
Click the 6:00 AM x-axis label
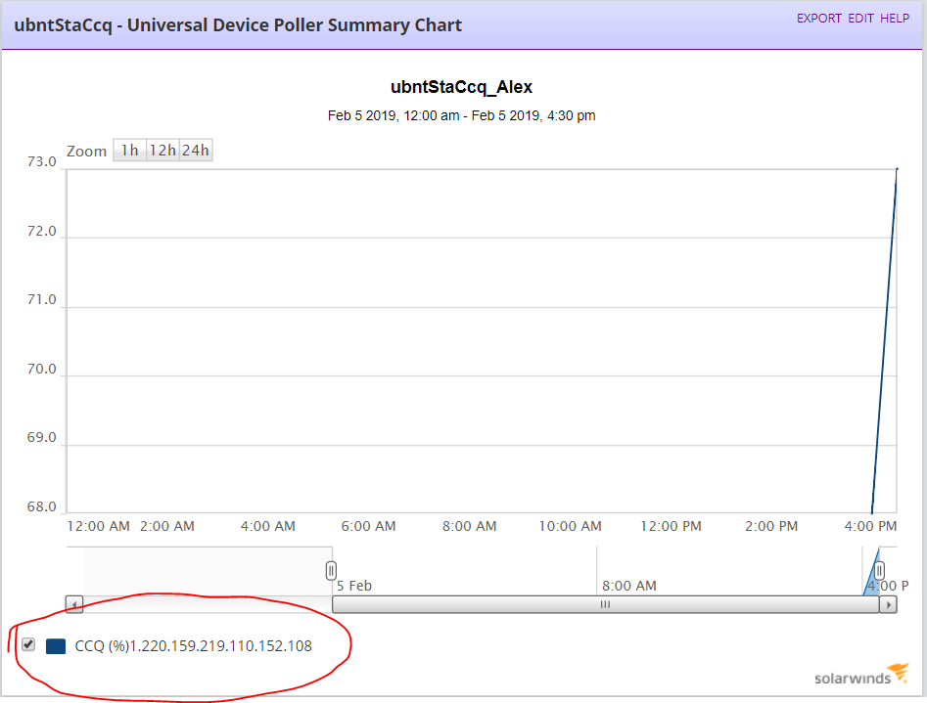pyautogui.click(x=368, y=526)
